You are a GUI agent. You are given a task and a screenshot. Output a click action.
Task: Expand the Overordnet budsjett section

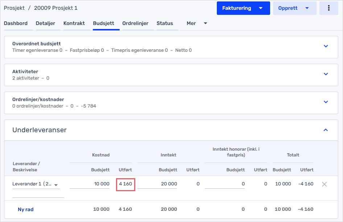coord(326,46)
